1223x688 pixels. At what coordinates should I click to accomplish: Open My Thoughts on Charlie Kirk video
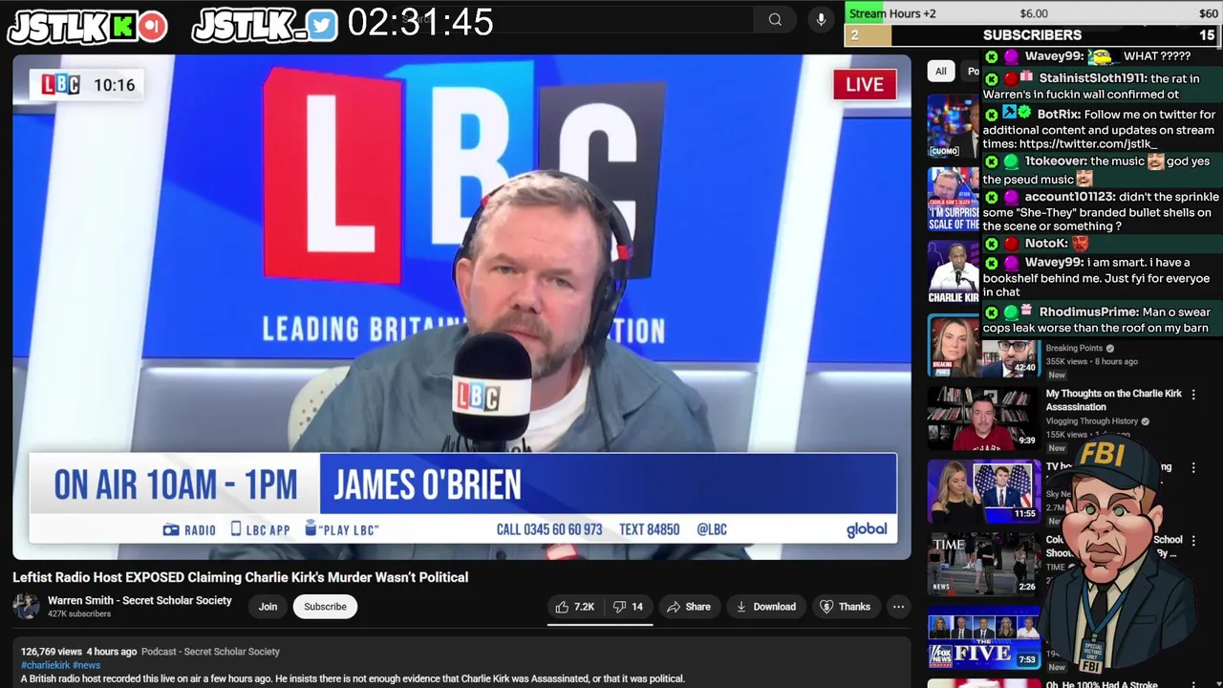(x=1113, y=399)
